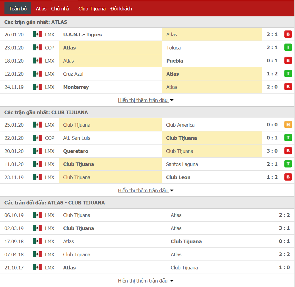Open U.A.N.L.- Tigres team name
This screenshot has height=287, width=295.
(x=82, y=35)
